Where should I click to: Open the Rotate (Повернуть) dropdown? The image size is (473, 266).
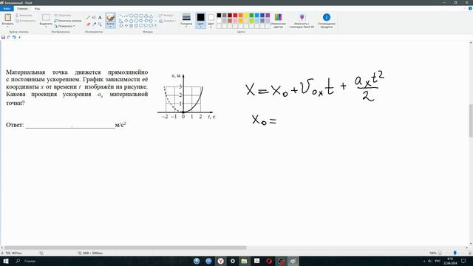click(64, 27)
